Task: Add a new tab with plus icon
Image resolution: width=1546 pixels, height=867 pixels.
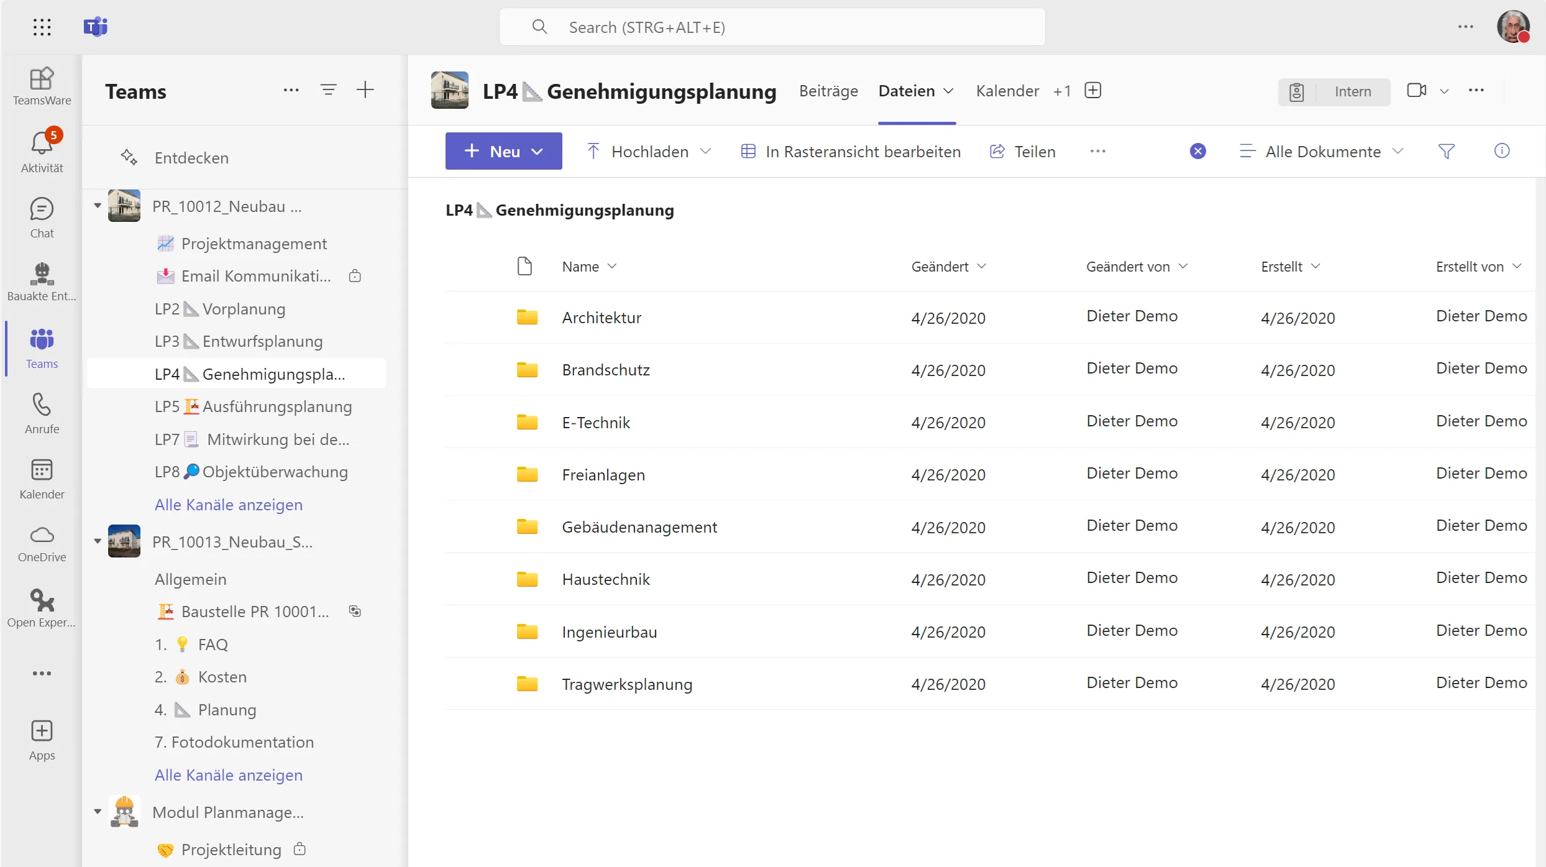Action: (x=1093, y=91)
